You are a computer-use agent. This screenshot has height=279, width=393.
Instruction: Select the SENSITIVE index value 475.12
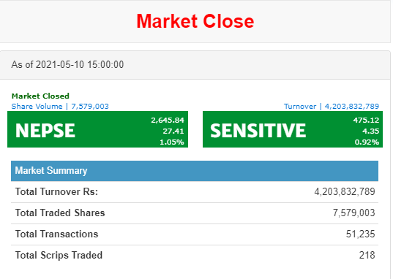click(366, 121)
